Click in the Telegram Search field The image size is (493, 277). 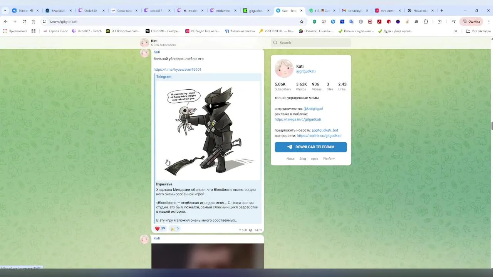coord(311,43)
